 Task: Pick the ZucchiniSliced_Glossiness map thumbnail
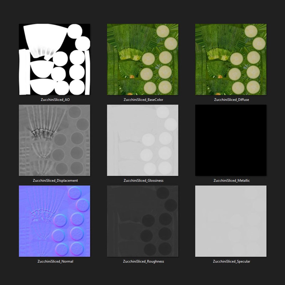click(143, 140)
